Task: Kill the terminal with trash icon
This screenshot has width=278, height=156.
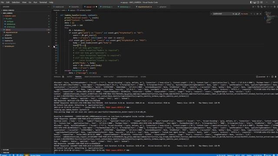Action: point(275,77)
